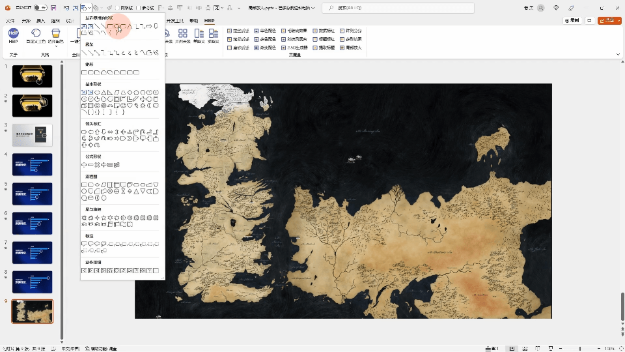Pick the Oval speech bubble callout
The height and width of the screenshot is (352, 625).
pos(97,244)
